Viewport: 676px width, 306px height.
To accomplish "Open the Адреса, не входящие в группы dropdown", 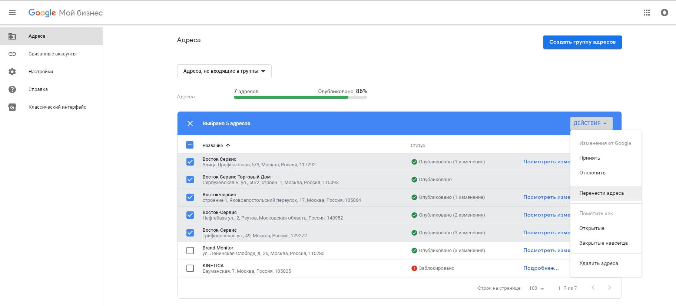I will pos(224,71).
